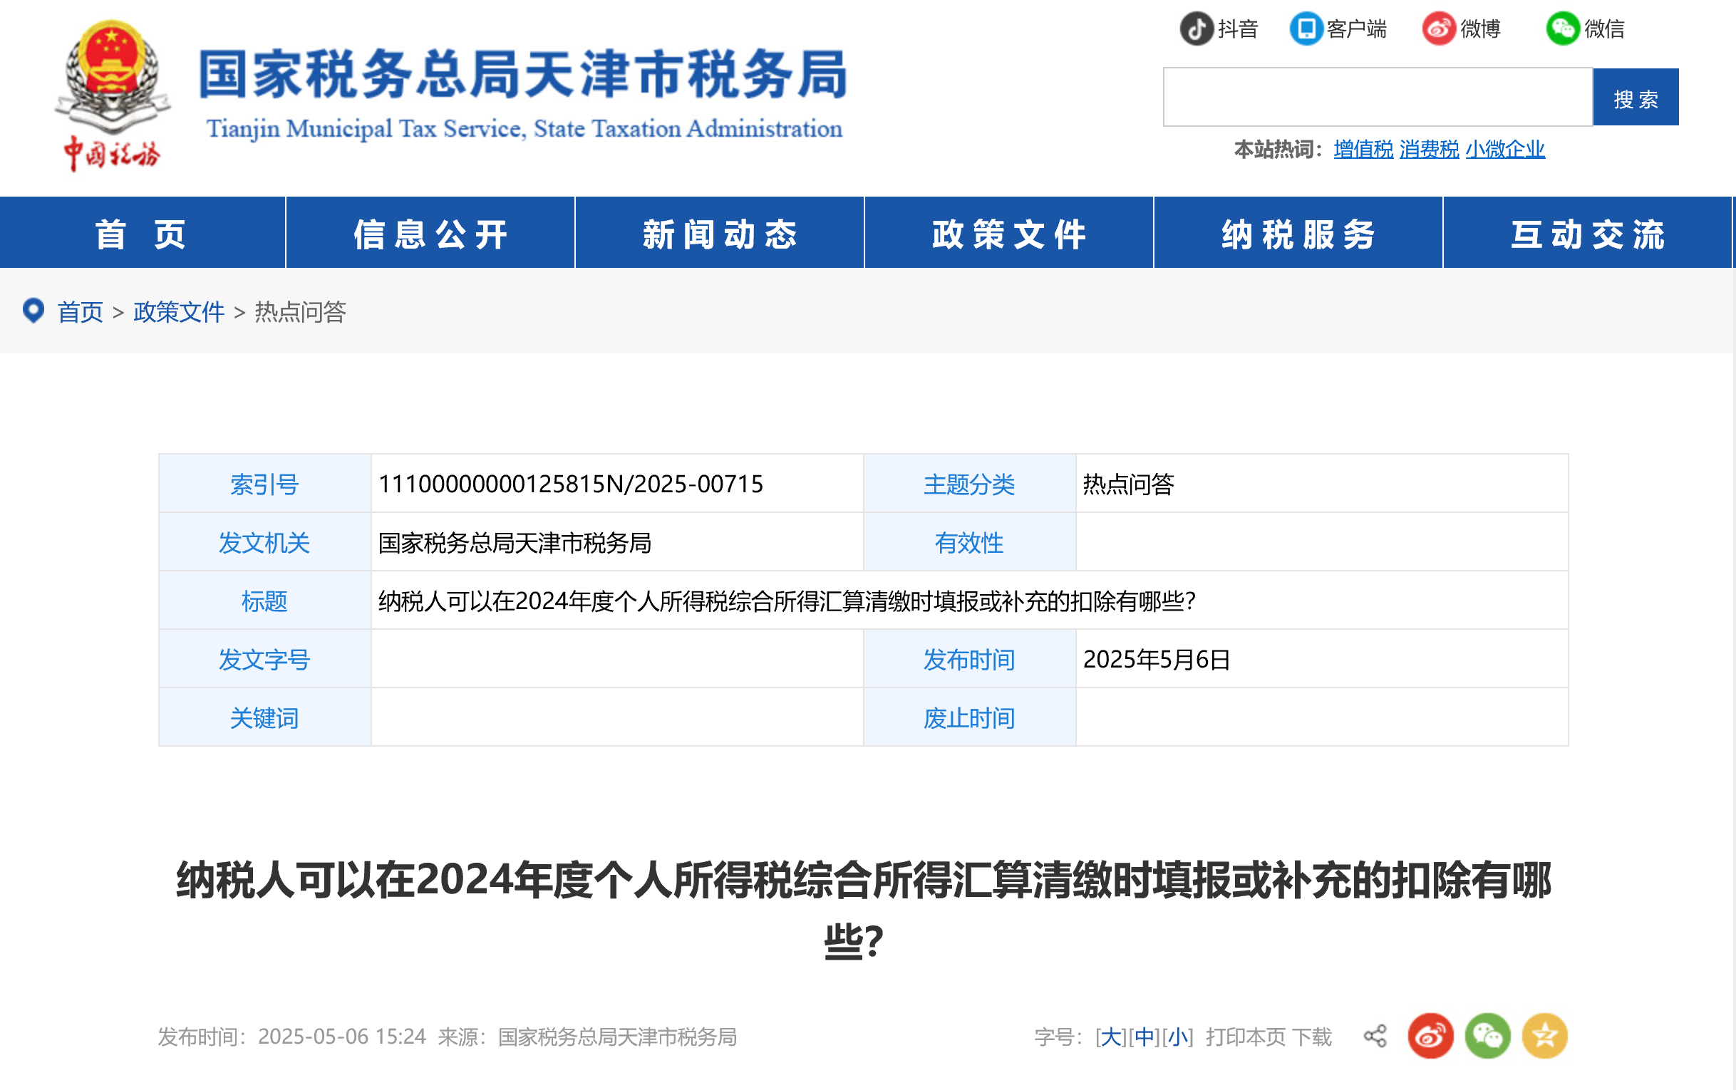Go to 互动交流 section
This screenshot has height=1090, width=1736.
click(x=1588, y=234)
